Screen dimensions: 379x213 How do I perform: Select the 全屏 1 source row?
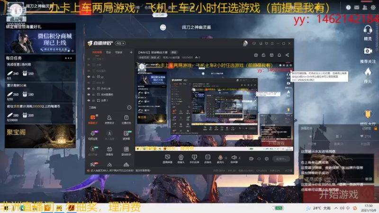tap(110, 100)
